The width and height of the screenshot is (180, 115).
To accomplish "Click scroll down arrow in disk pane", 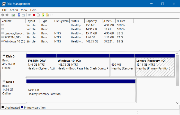I will click(x=177, y=103).
